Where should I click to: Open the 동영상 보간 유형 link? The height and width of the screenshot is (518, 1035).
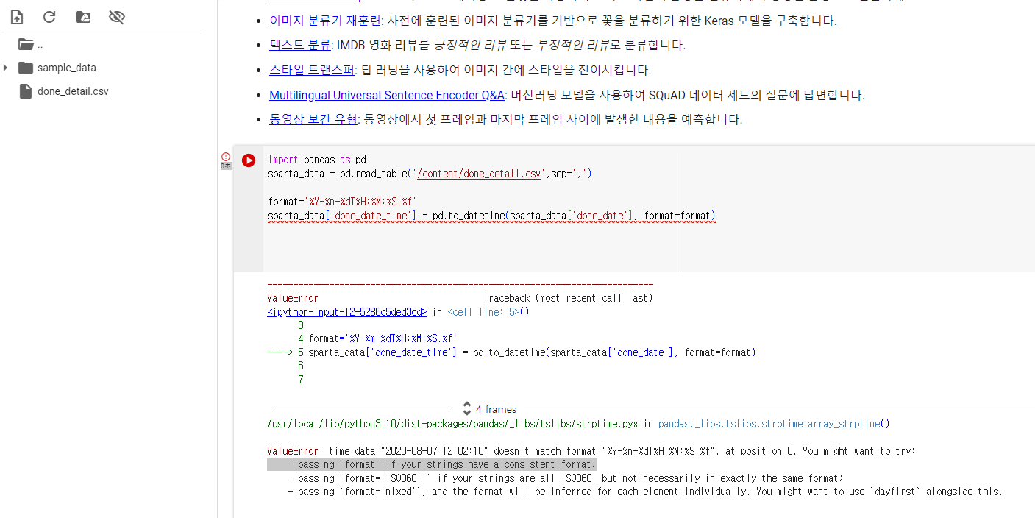(x=313, y=119)
